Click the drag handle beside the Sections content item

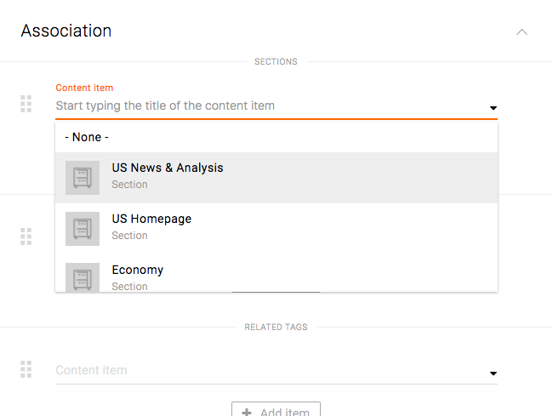[26, 104]
